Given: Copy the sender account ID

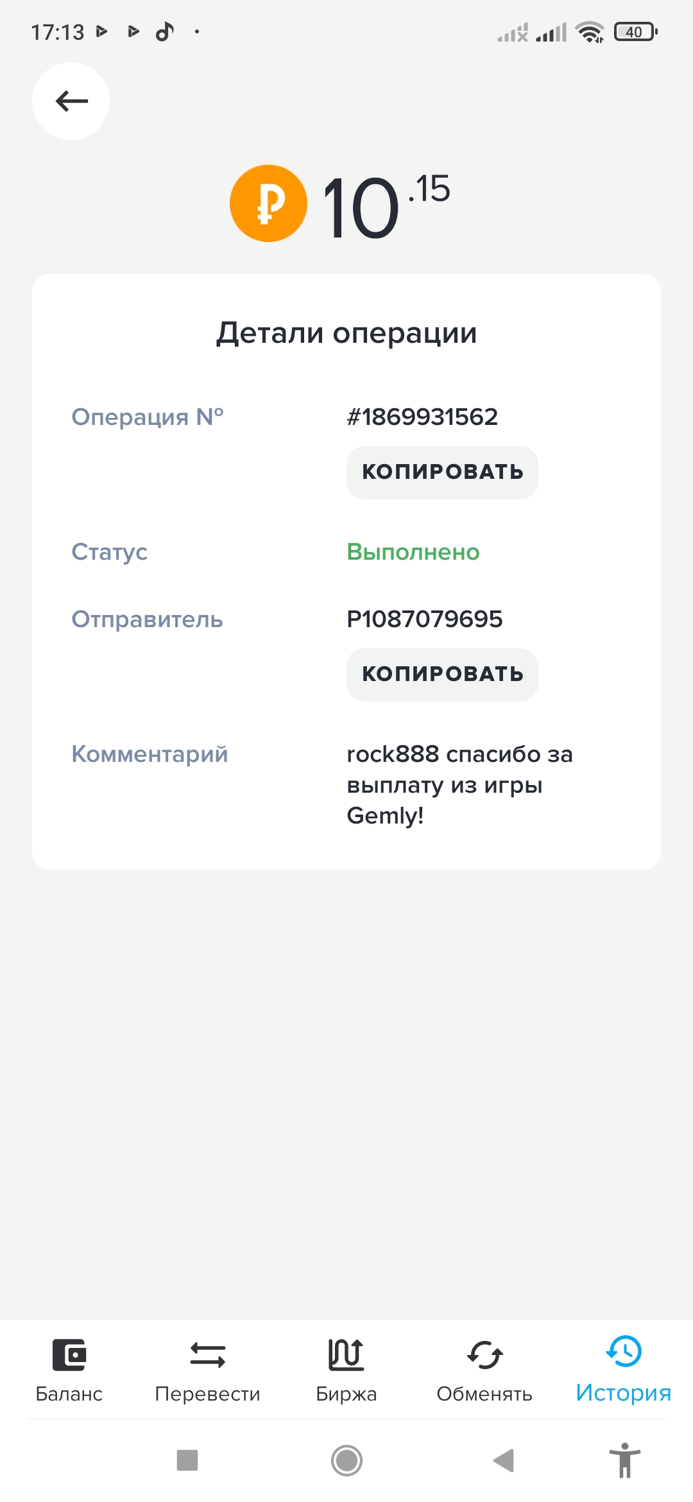Looking at the screenshot, I should (442, 675).
